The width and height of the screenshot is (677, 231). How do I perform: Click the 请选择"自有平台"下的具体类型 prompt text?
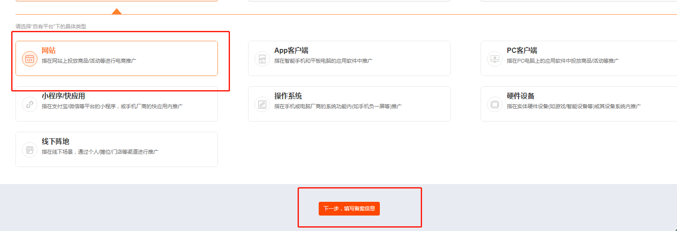point(51,27)
